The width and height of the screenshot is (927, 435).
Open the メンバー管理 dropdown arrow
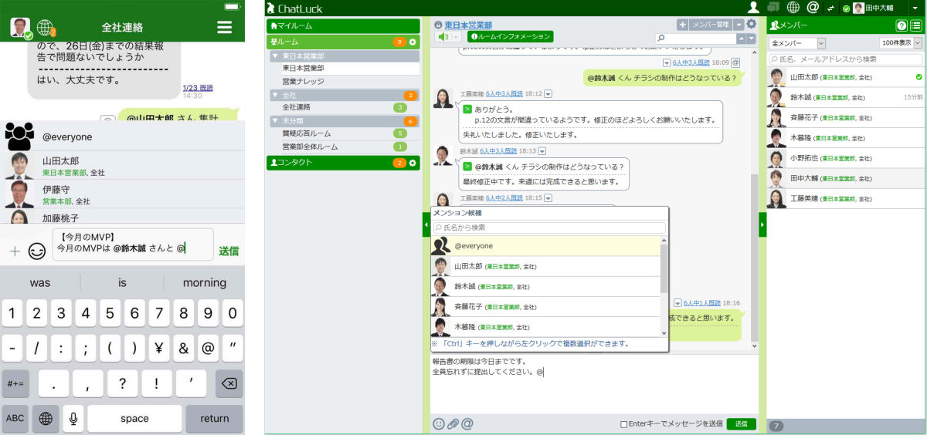coord(738,25)
